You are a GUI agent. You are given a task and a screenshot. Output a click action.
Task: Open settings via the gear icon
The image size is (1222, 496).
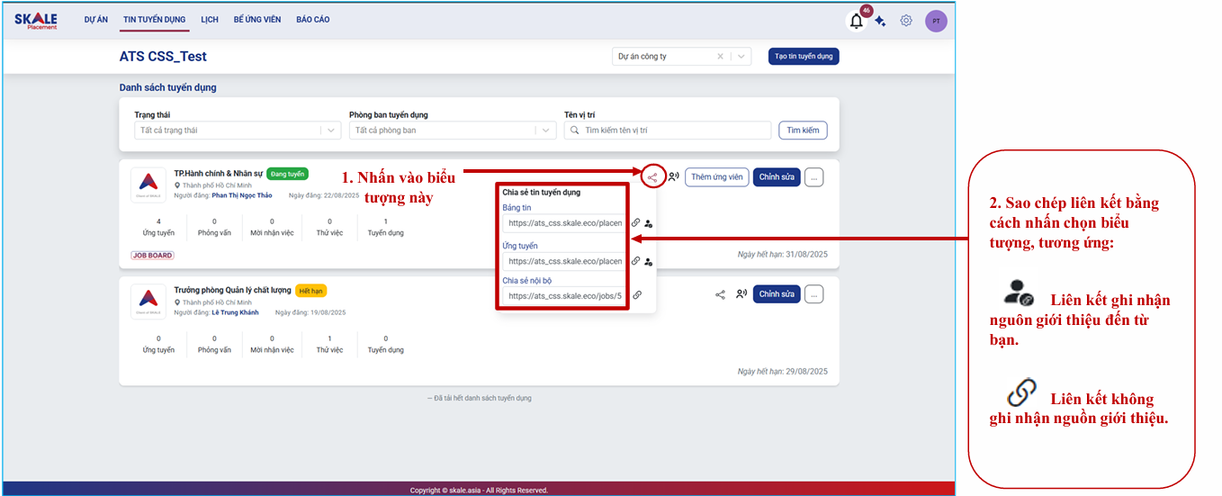click(x=906, y=21)
